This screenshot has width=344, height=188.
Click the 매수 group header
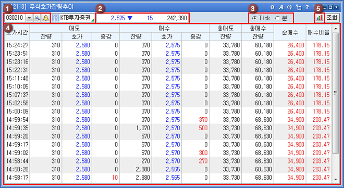tap(164, 28)
